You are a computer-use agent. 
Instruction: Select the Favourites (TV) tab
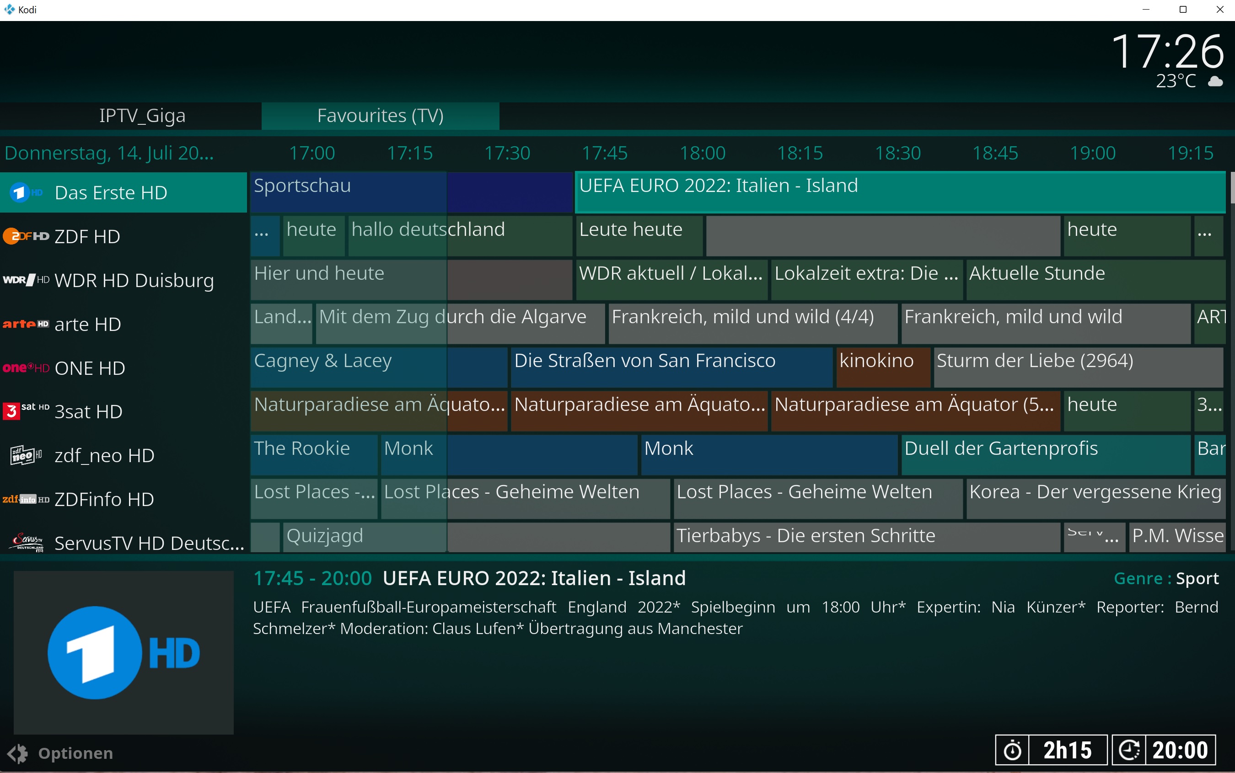(380, 116)
